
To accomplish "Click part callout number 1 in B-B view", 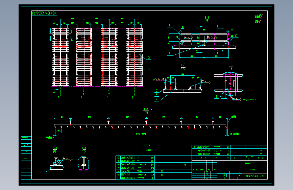I will [169, 25].
